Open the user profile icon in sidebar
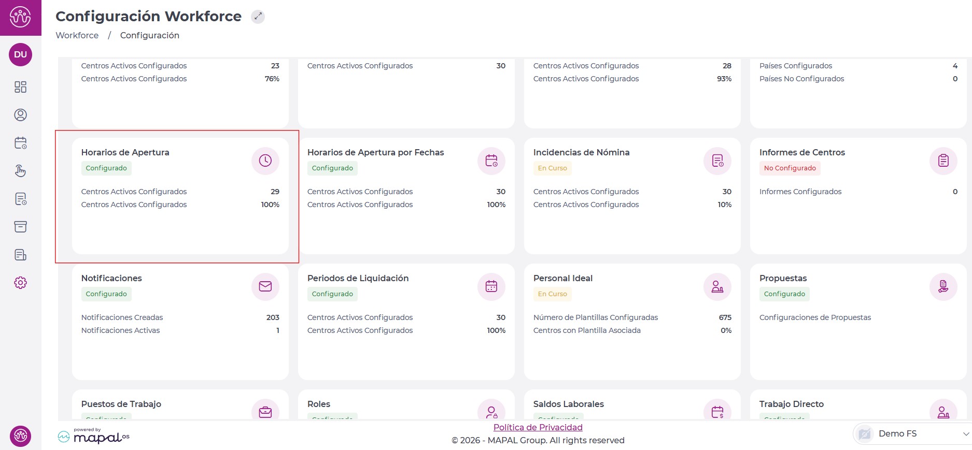 coord(20,115)
